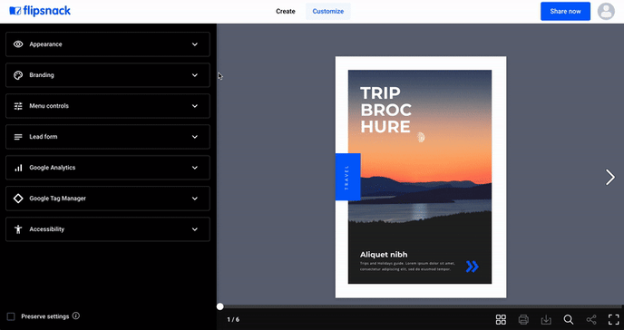This screenshot has height=330, width=624.
Task: Click the page progress slider handle
Action: point(220,306)
